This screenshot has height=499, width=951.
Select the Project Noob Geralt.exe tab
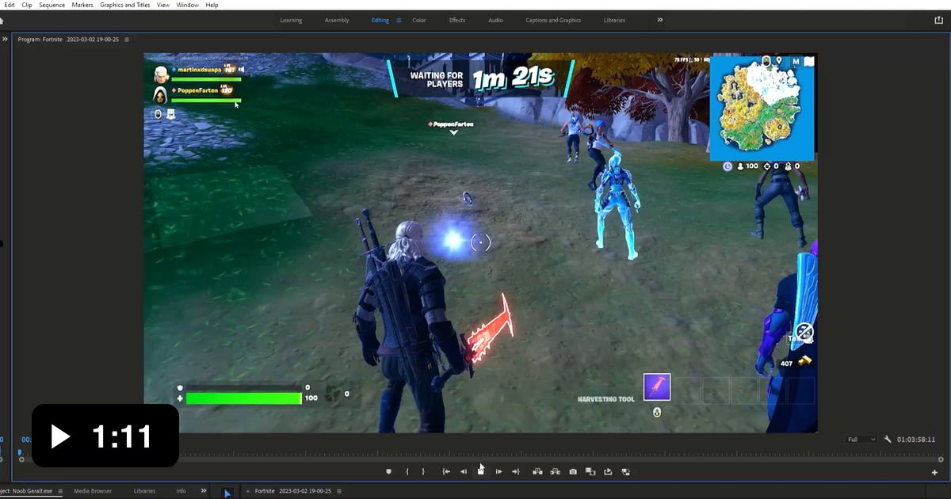pos(26,491)
